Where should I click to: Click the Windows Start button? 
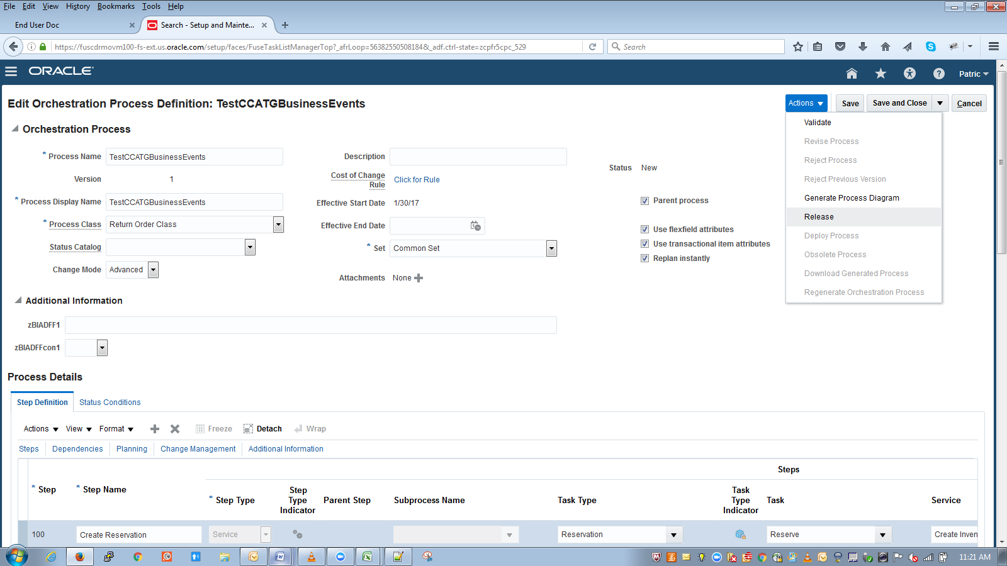17,557
